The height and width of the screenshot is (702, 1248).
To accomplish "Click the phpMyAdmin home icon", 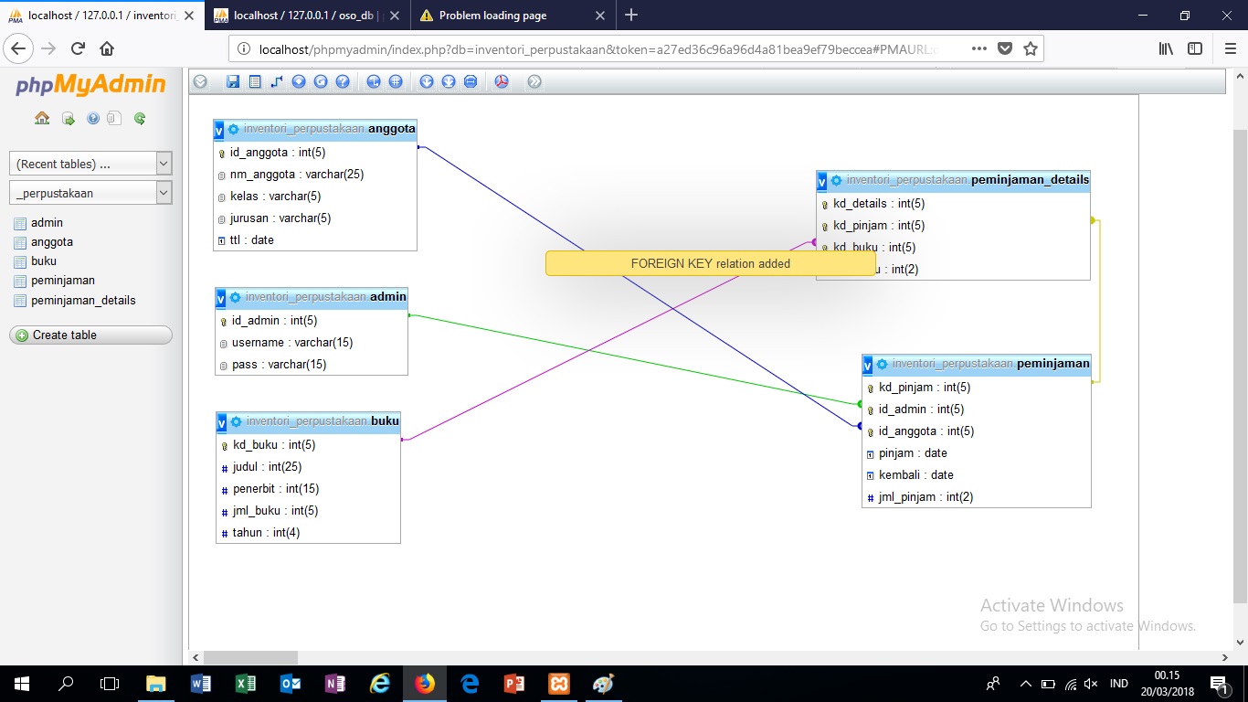I will pyautogui.click(x=41, y=119).
